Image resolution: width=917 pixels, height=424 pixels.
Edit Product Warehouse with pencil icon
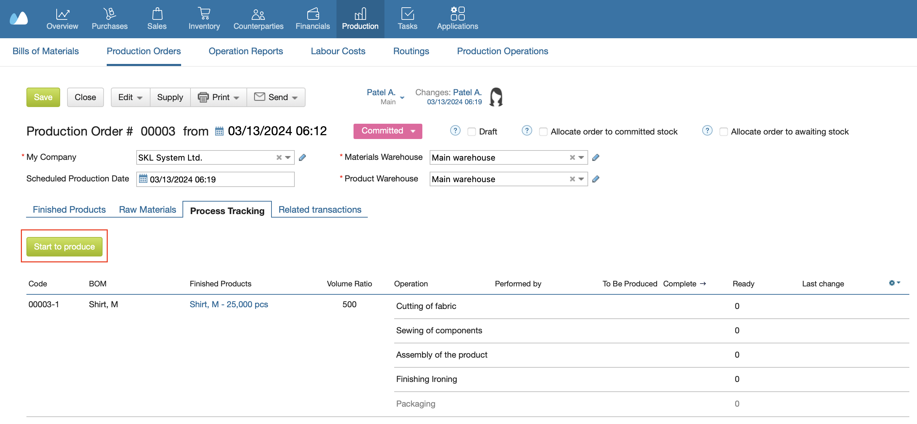[x=595, y=179]
